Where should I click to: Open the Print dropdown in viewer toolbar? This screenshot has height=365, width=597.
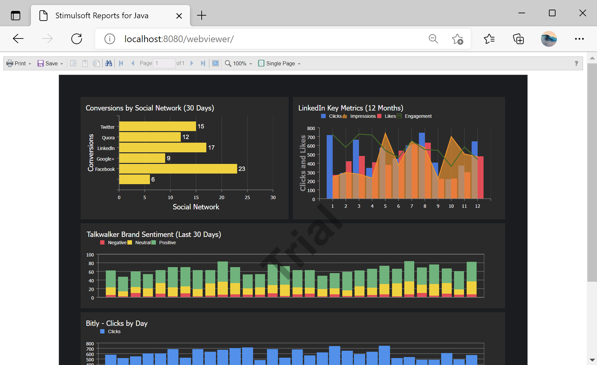click(x=19, y=63)
